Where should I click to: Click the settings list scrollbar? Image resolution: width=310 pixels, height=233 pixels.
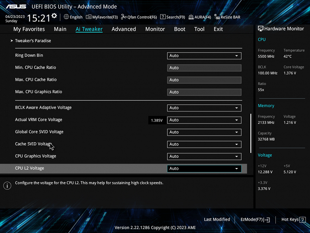pos(251,133)
